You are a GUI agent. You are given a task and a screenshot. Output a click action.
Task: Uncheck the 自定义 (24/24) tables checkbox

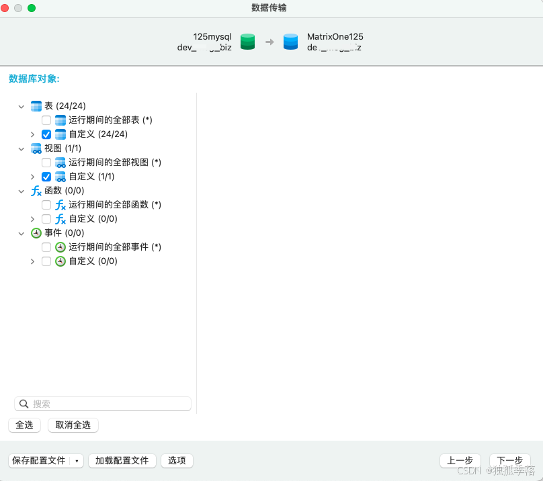[x=46, y=134]
